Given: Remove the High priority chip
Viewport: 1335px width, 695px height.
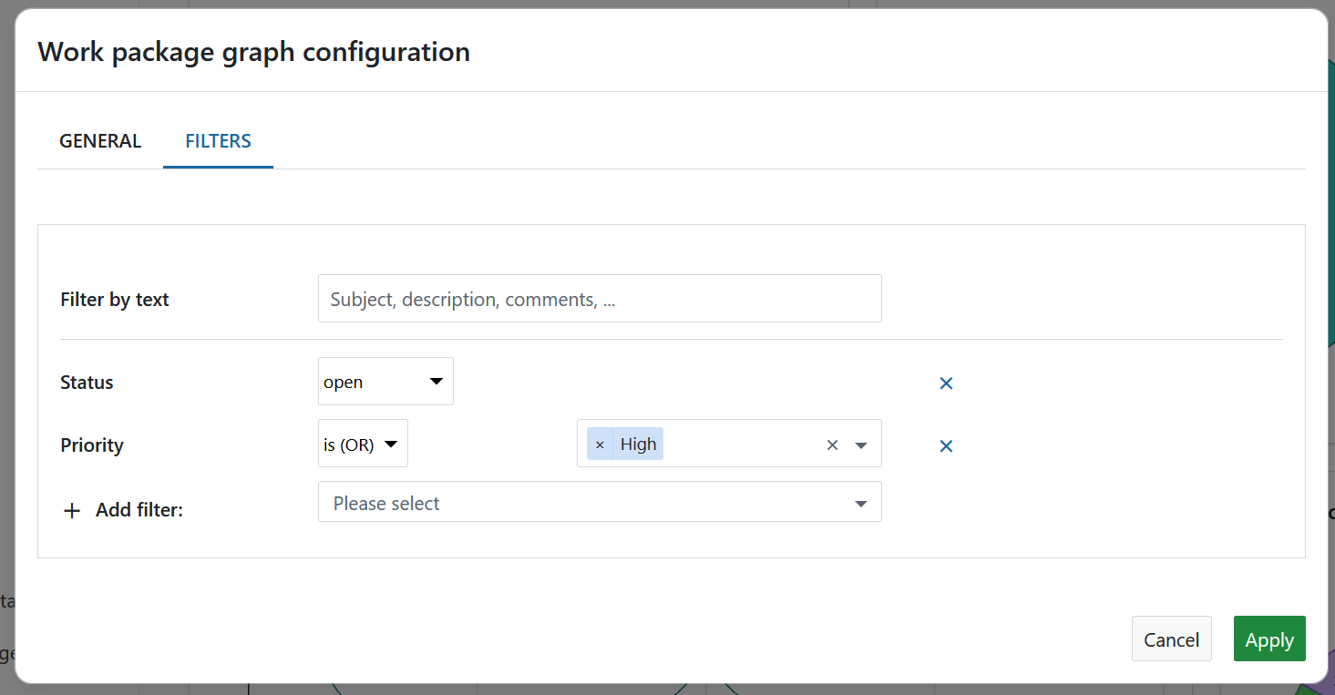Looking at the screenshot, I should click(600, 444).
